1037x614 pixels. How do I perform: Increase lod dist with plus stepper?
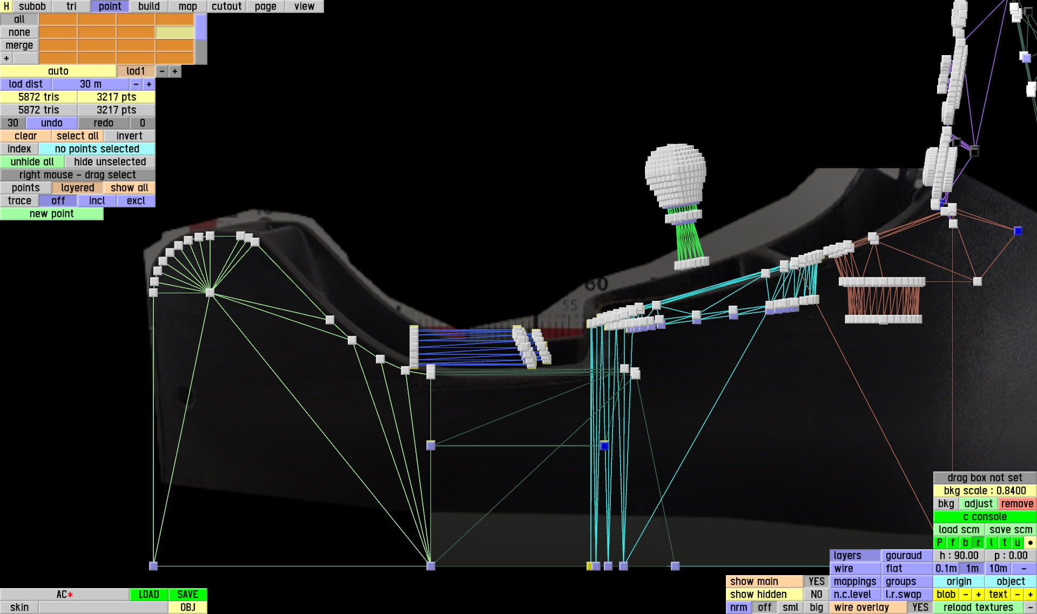[149, 84]
